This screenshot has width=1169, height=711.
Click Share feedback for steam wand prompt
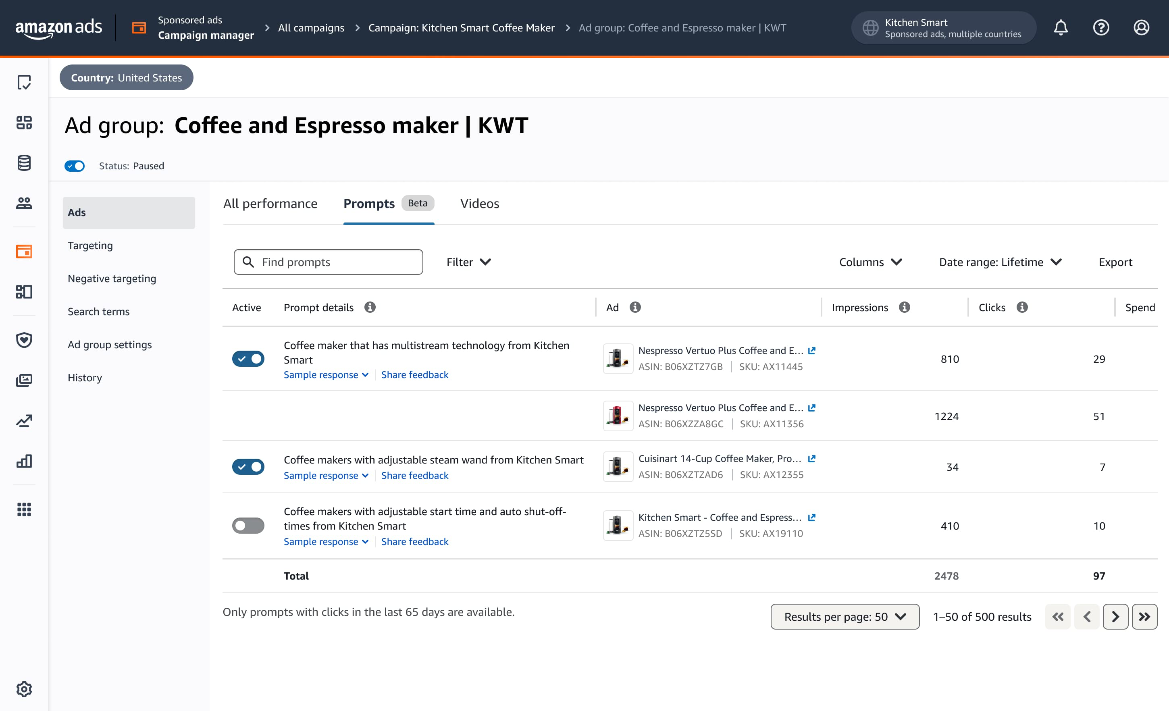(415, 475)
